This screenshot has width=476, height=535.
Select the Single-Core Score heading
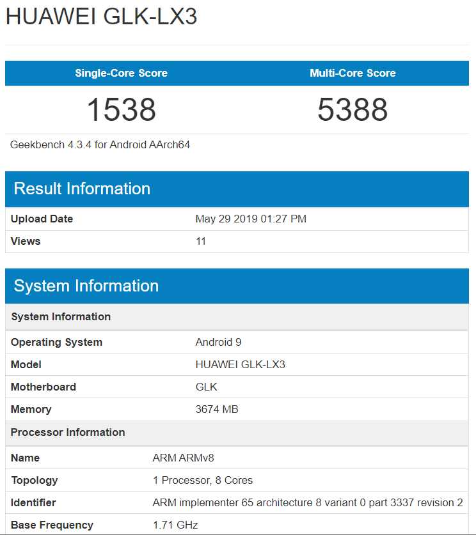coord(121,73)
